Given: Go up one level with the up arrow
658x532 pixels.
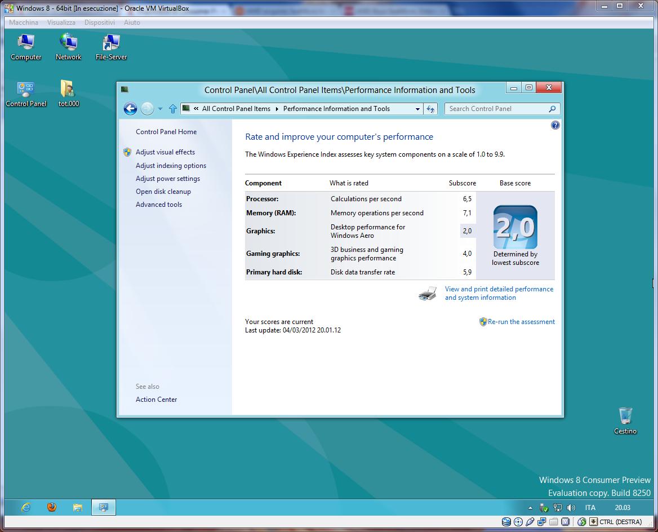Looking at the screenshot, I should (x=172, y=109).
